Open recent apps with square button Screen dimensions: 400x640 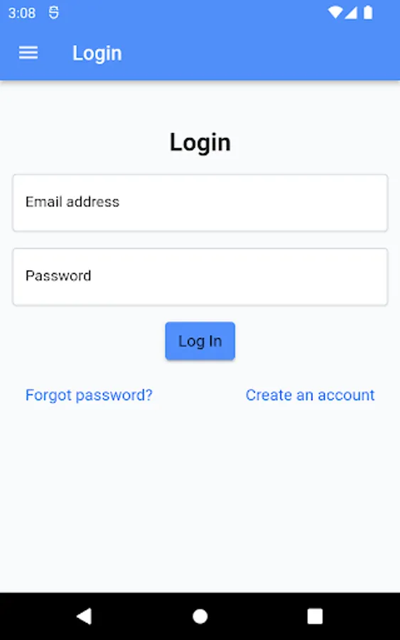point(315,617)
